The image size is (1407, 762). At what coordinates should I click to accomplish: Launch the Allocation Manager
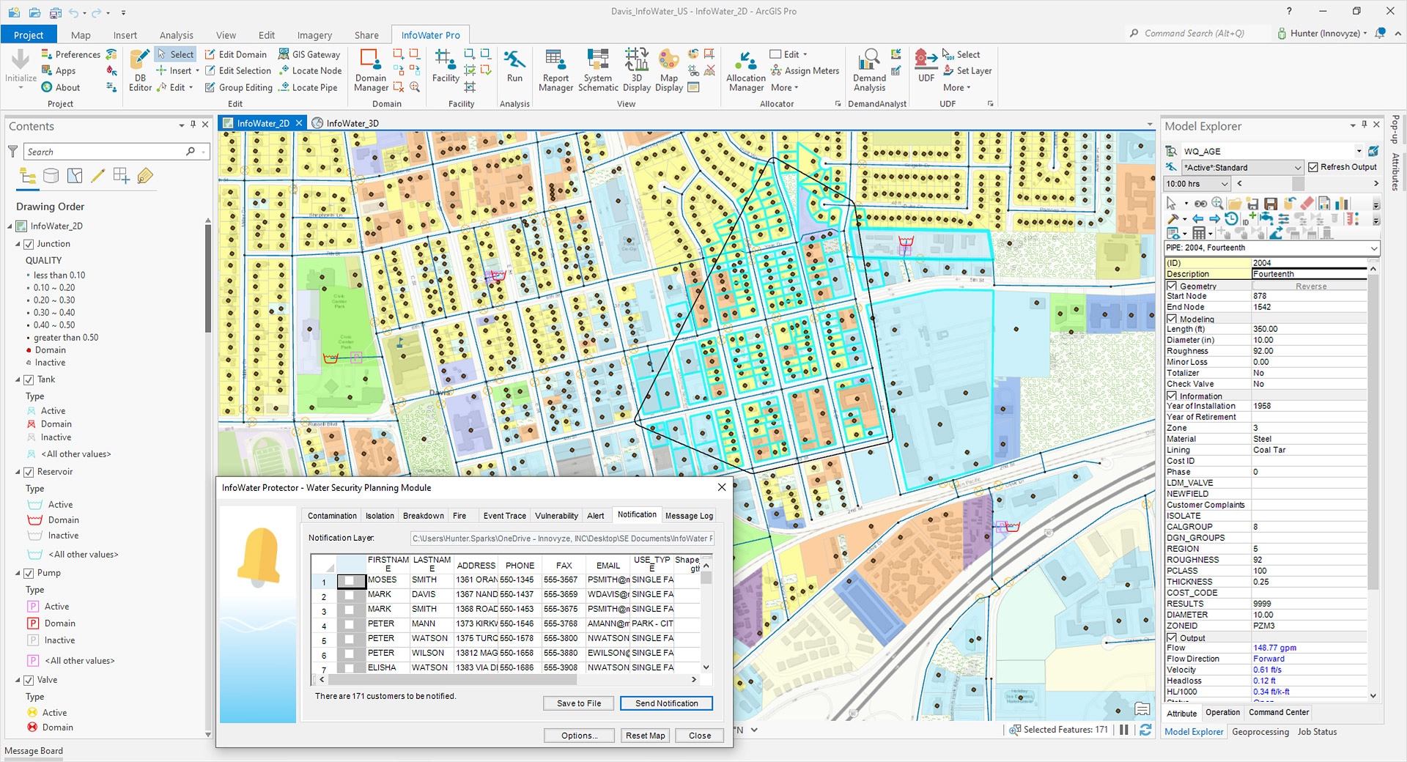tap(746, 71)
